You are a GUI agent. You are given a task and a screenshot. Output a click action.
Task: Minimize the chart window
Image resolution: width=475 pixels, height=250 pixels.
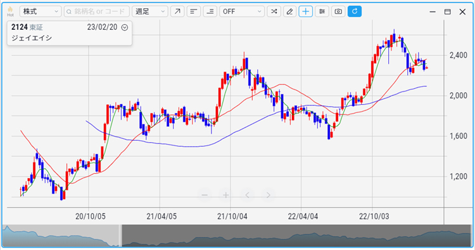tap(433, 12)
